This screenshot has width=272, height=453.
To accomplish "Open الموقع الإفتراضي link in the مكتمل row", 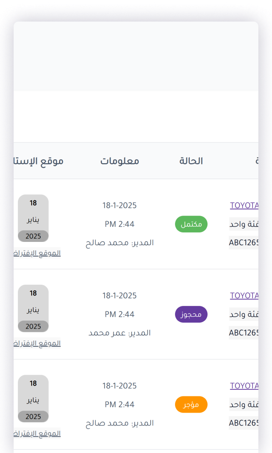I will pos(37,253).
